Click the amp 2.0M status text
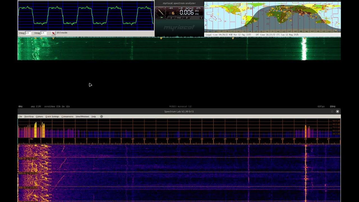Screen dimensions: 359x202 [36, 107]
